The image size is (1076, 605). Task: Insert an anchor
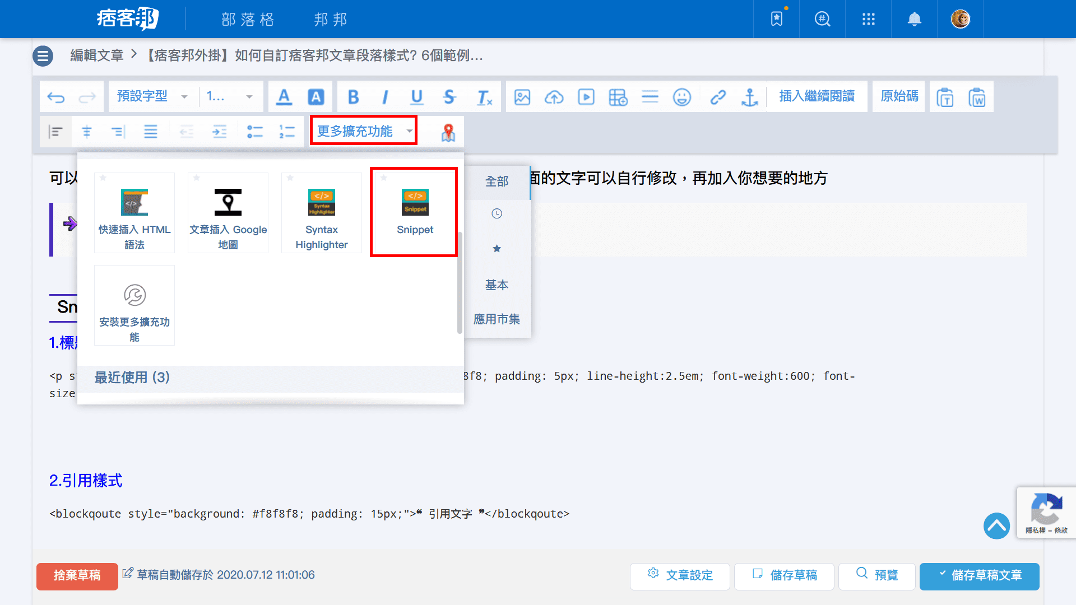point(750,96)
